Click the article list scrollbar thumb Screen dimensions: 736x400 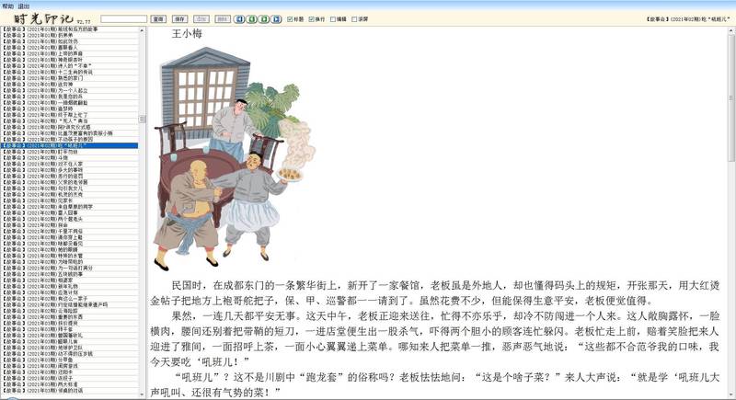tap(143, 120)
